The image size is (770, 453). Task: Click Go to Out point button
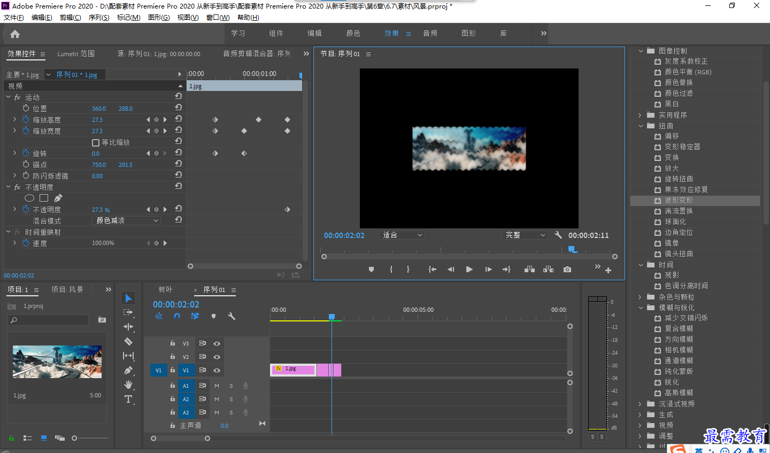pyautogui.click(x=506, y=270)
